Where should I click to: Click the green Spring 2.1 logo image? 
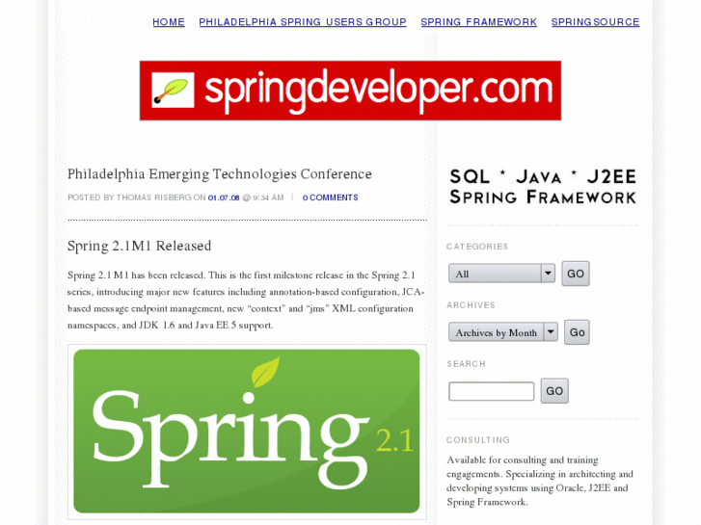247,432
